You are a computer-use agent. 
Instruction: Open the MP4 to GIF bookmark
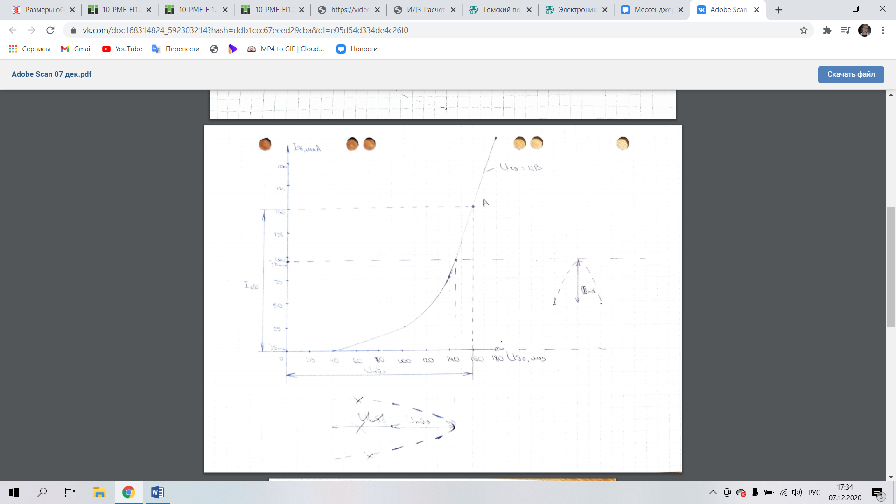tap(286, 49)
